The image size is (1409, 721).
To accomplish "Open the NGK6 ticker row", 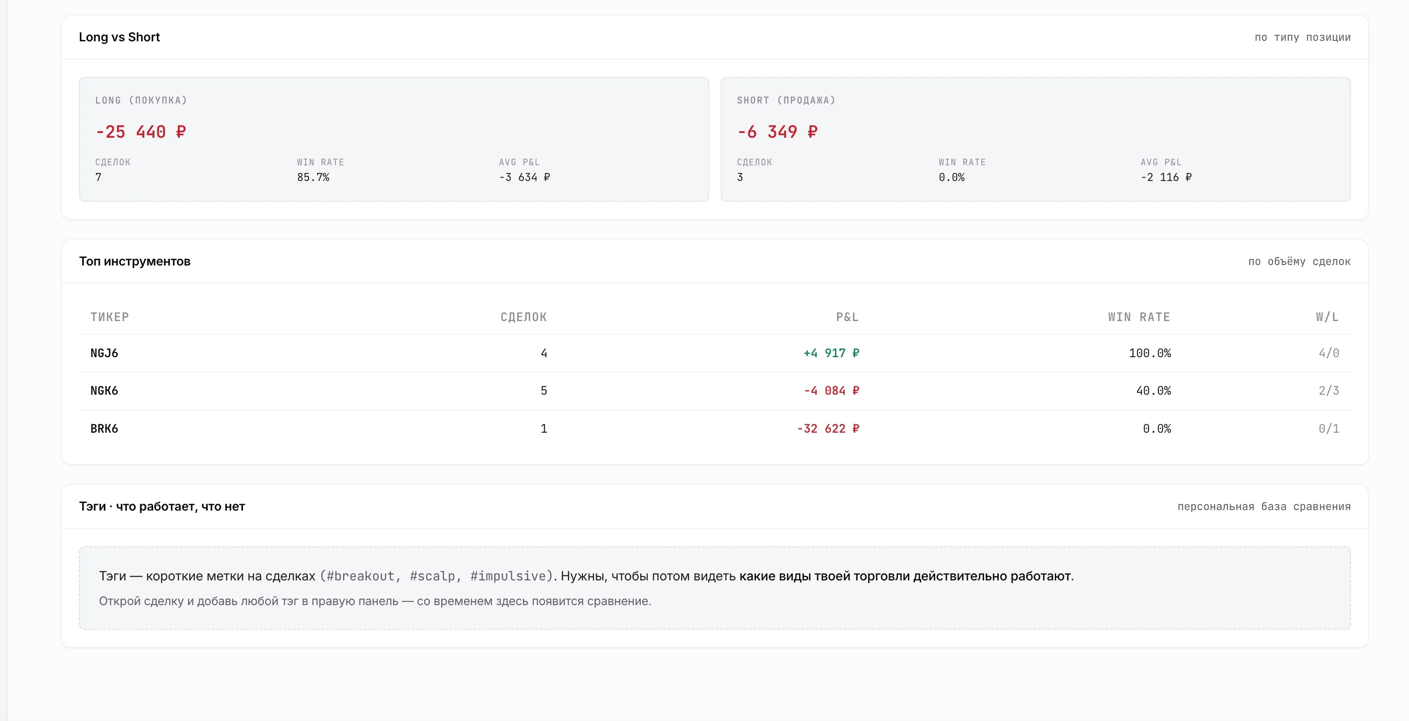I will [x=714, y=391].
